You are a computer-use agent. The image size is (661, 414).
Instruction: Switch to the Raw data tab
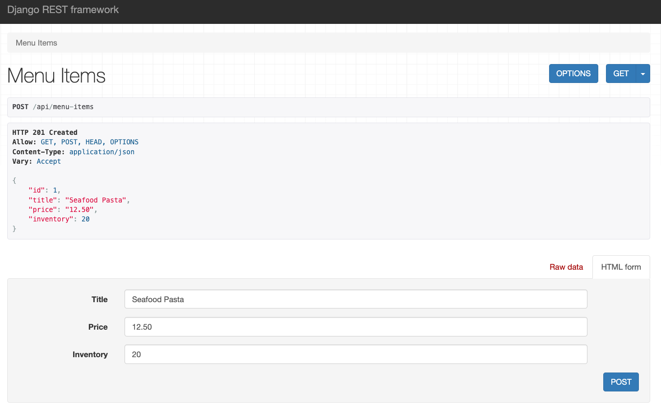click(x=566, y=267)
